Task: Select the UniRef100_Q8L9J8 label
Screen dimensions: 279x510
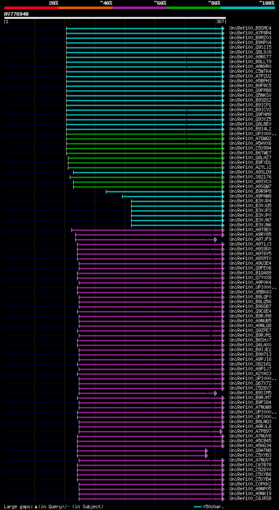Action: coord(250,52)
